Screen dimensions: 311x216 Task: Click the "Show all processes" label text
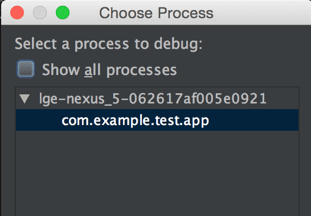click(x=109, y=70)
